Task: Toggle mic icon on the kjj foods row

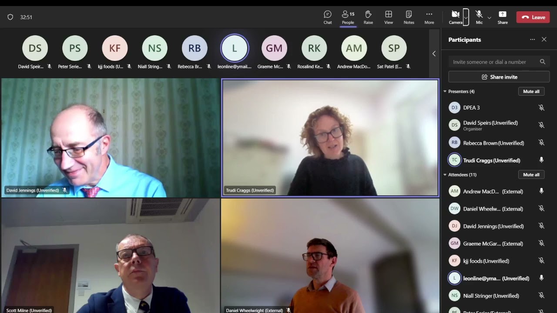Action: tap(541, 261)
